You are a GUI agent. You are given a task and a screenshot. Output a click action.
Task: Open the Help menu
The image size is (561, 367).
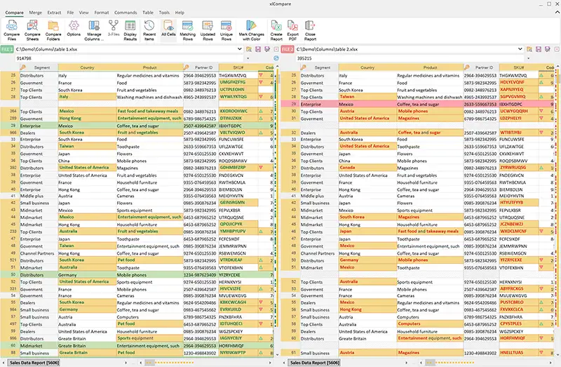180,13
